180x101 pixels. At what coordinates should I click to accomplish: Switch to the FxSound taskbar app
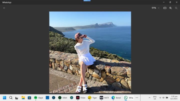click(x=80, y=98)
